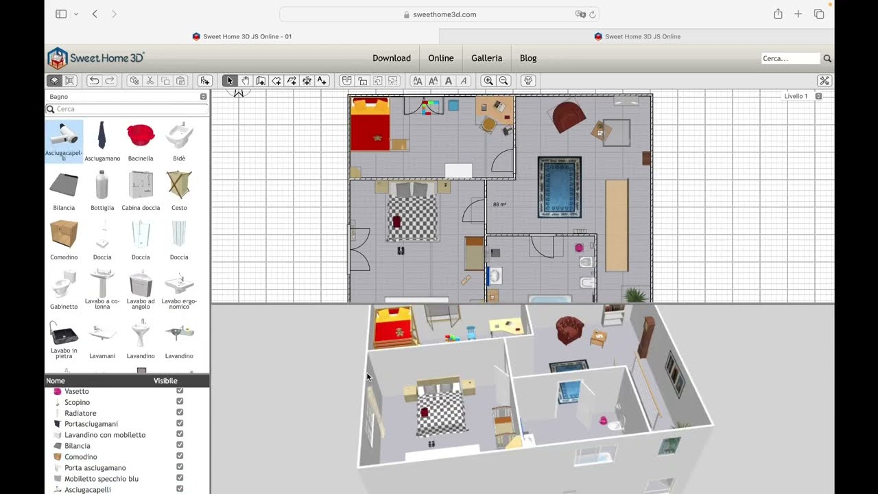878x494 pixels.
Task: Click the Sweet Home 3D logo
Action: 96,58
